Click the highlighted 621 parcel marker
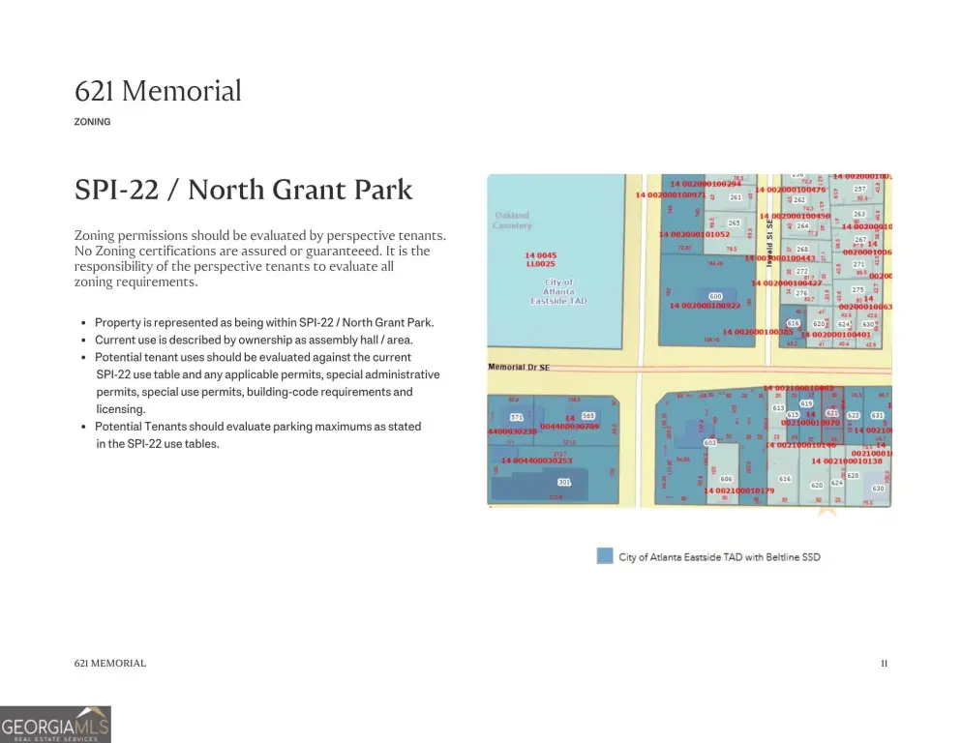 point(832,413)
